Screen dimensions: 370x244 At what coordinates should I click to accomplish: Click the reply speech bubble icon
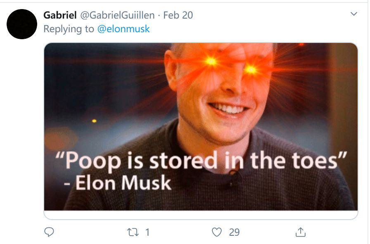49,232
